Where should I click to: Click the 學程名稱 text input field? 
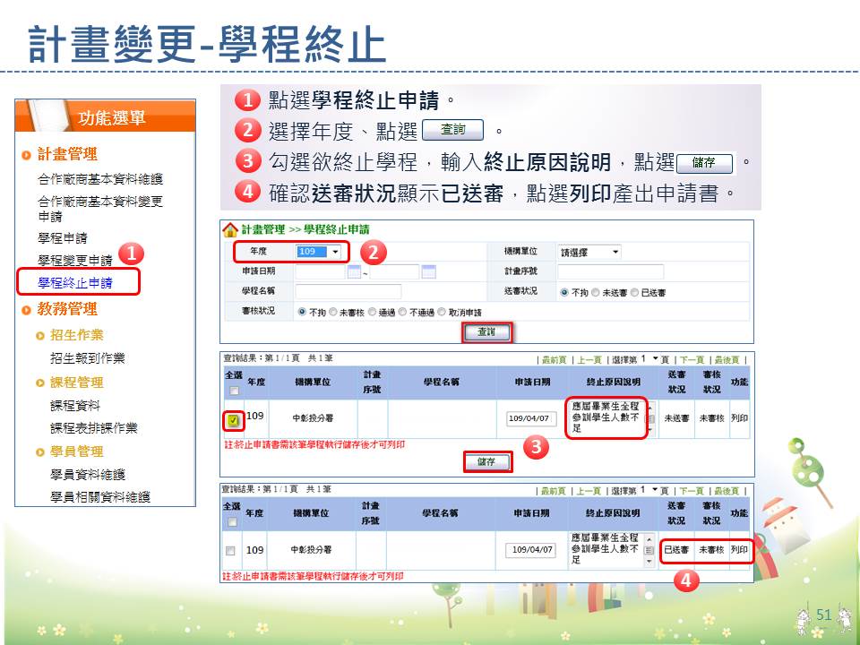pos(348,292)
